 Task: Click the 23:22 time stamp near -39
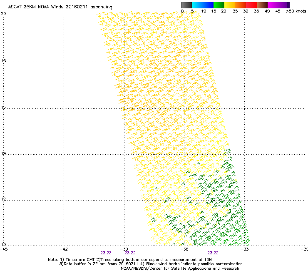tap(130, 253)
